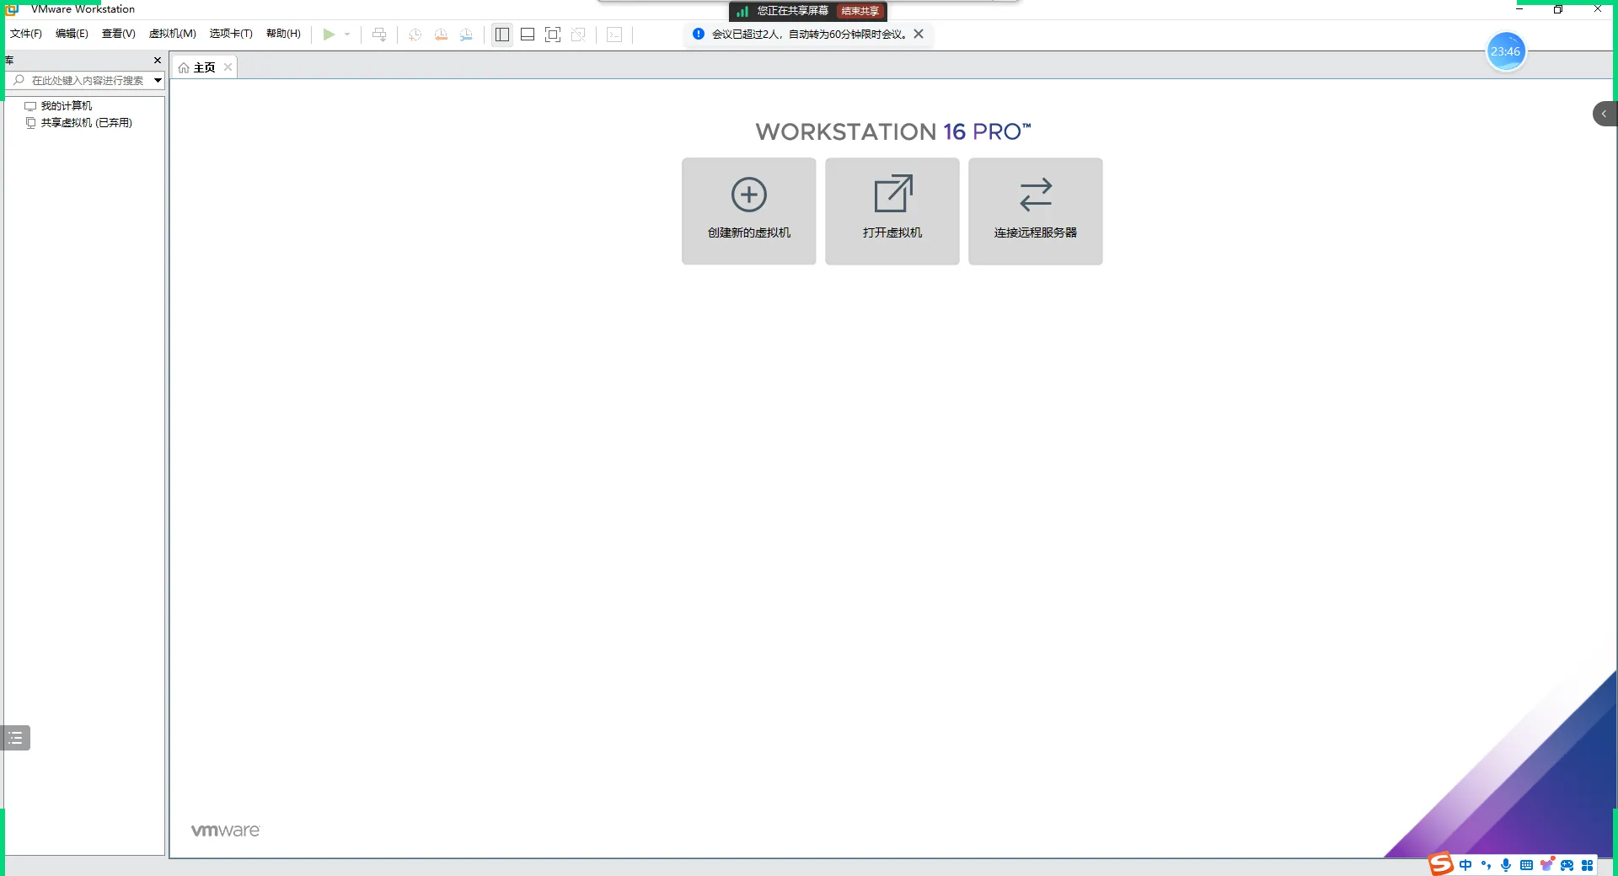Click the send Ctrl+Alt+Del toolbar icon
This screenshot has width=1618, height=876.
point(379,35)
